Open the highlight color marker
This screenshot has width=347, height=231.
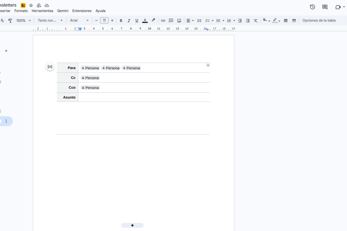pyautogui.click(x=153, y=20)
